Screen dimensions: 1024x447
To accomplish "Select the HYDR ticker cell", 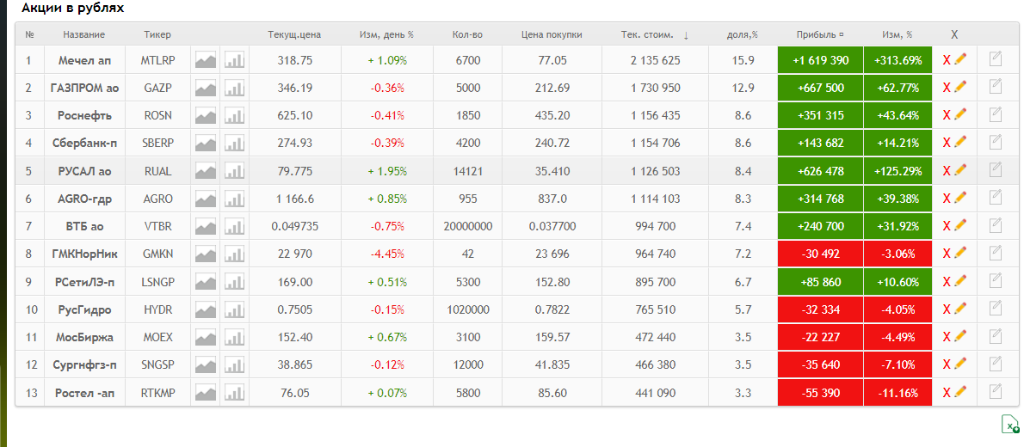I will point(157,309).
